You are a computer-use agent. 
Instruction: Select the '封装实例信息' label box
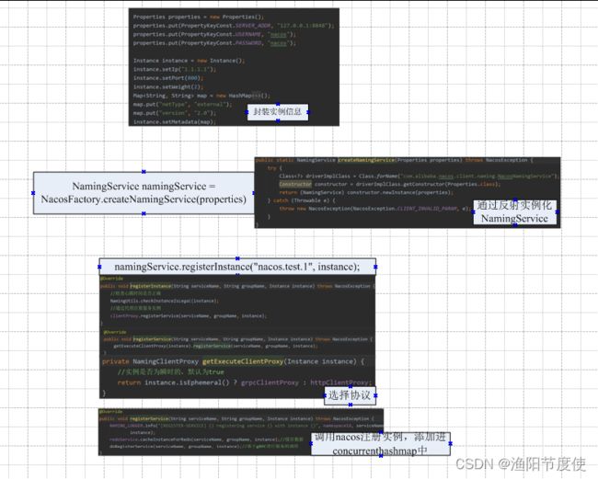(278, 112)
